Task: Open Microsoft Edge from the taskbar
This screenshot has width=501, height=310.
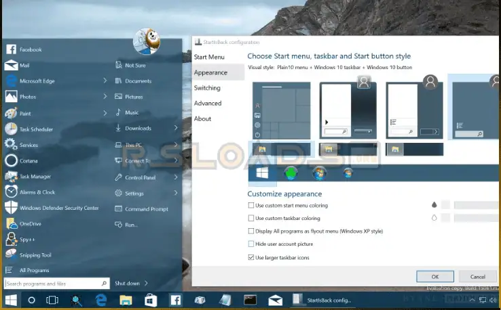Action: [x=102, y=300]
